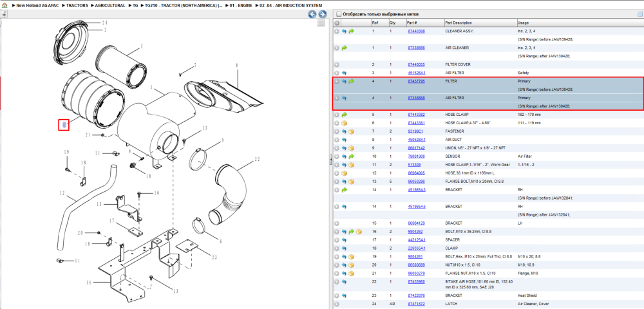Click package icon on BOLT 9804262 row

point(359,232)
